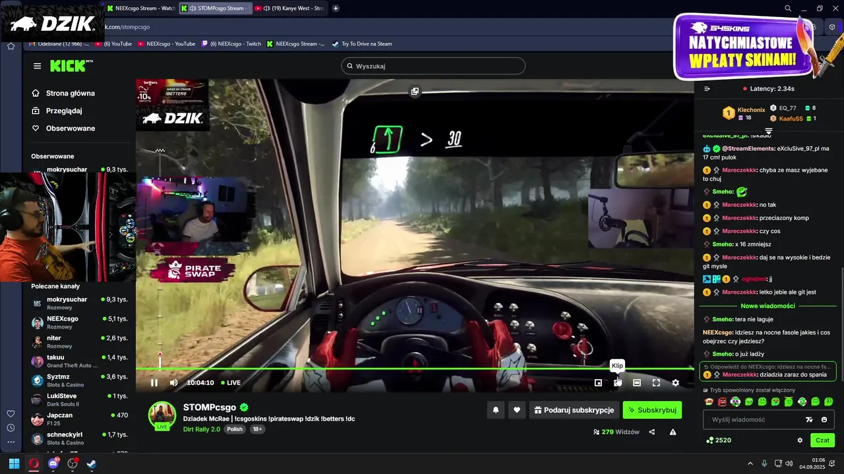The height and width of the screenshot is (474, 844).
Task: Click Podaruj subskrypcje button
Action: 574,410
